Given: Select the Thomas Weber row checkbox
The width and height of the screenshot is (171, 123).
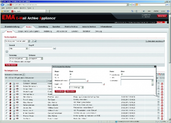Looking at the screenshot, I should (x=7, y=116).
